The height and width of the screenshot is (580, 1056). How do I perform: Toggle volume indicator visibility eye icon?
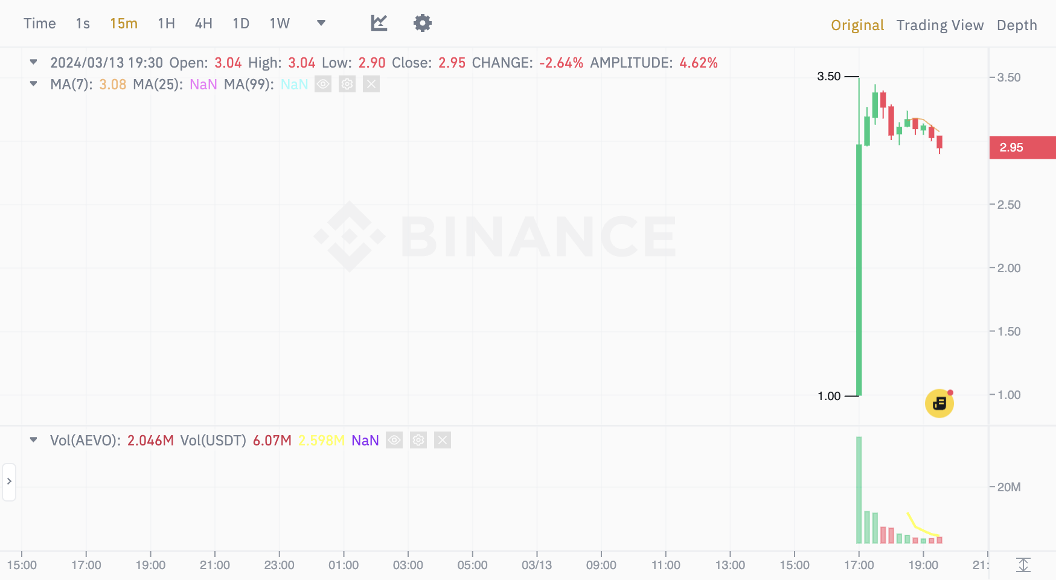[x=394, y=440]
